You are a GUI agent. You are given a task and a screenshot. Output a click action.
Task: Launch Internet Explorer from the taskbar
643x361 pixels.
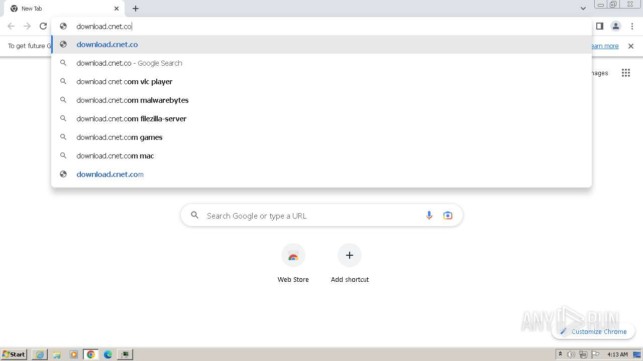coord(40,354)
